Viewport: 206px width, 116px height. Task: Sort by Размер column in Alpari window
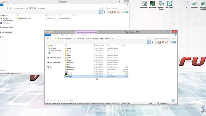pyautogui.click(x=123, y=45)
